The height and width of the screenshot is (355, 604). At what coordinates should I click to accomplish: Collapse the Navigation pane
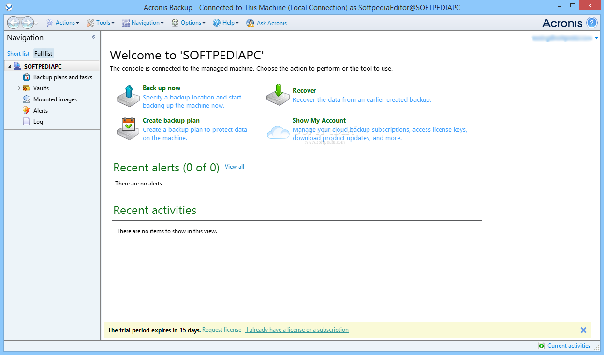[x=94, y=37]
